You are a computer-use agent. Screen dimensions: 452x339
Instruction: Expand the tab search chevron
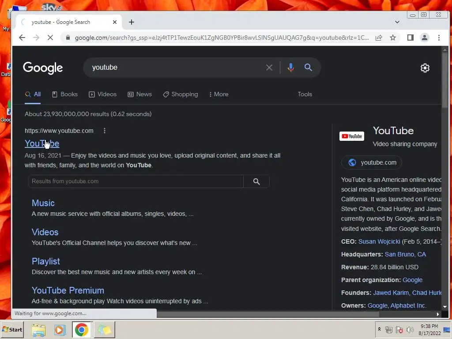(397, 22)
